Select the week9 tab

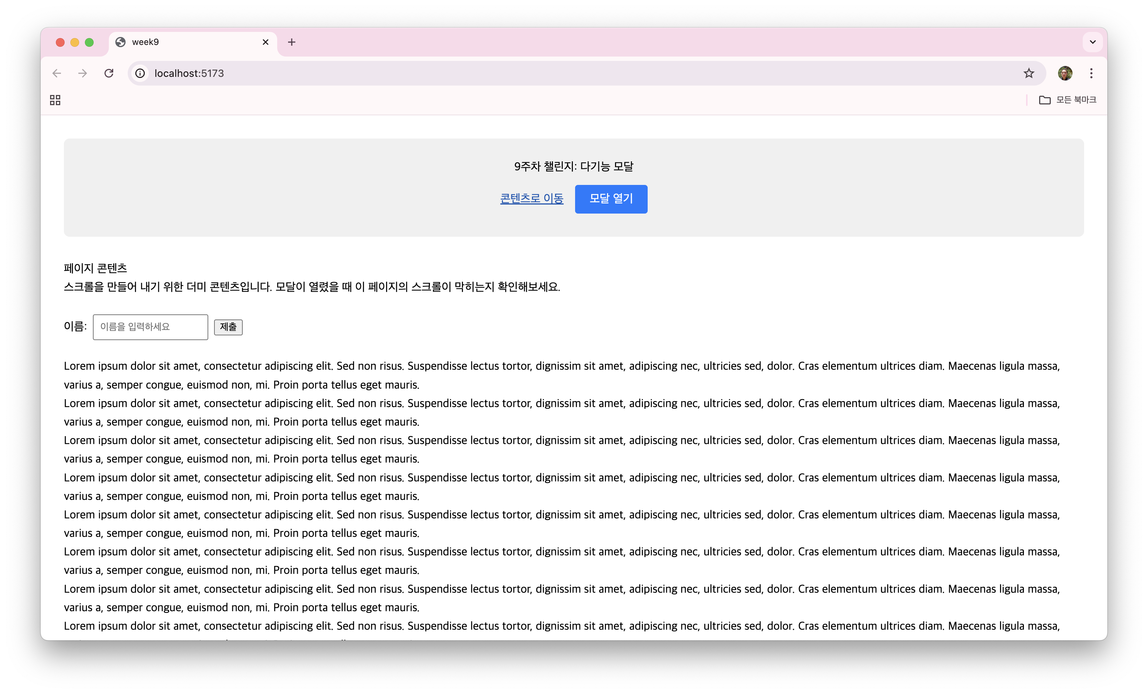click(x=186, y=42)
